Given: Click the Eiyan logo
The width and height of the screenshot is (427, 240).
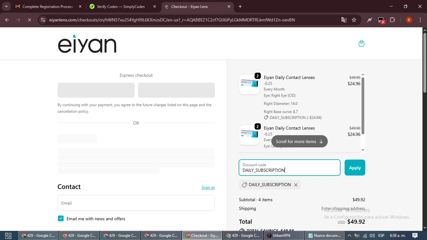Looking at the screenshot, I should click(87, 44).
